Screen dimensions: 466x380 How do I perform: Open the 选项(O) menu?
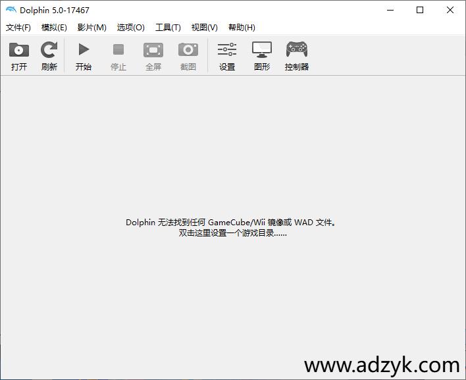131,28
